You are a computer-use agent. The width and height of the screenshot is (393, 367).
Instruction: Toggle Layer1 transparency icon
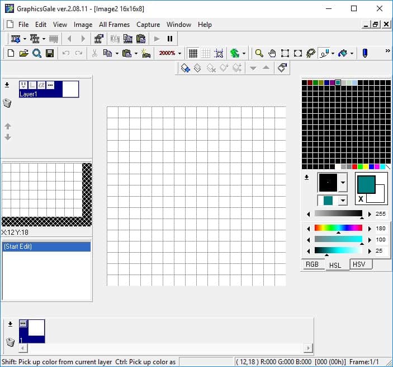(x=32, y=85)
